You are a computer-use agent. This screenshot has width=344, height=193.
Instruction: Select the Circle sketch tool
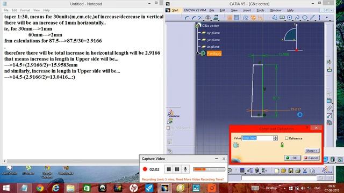click(290, 18)
